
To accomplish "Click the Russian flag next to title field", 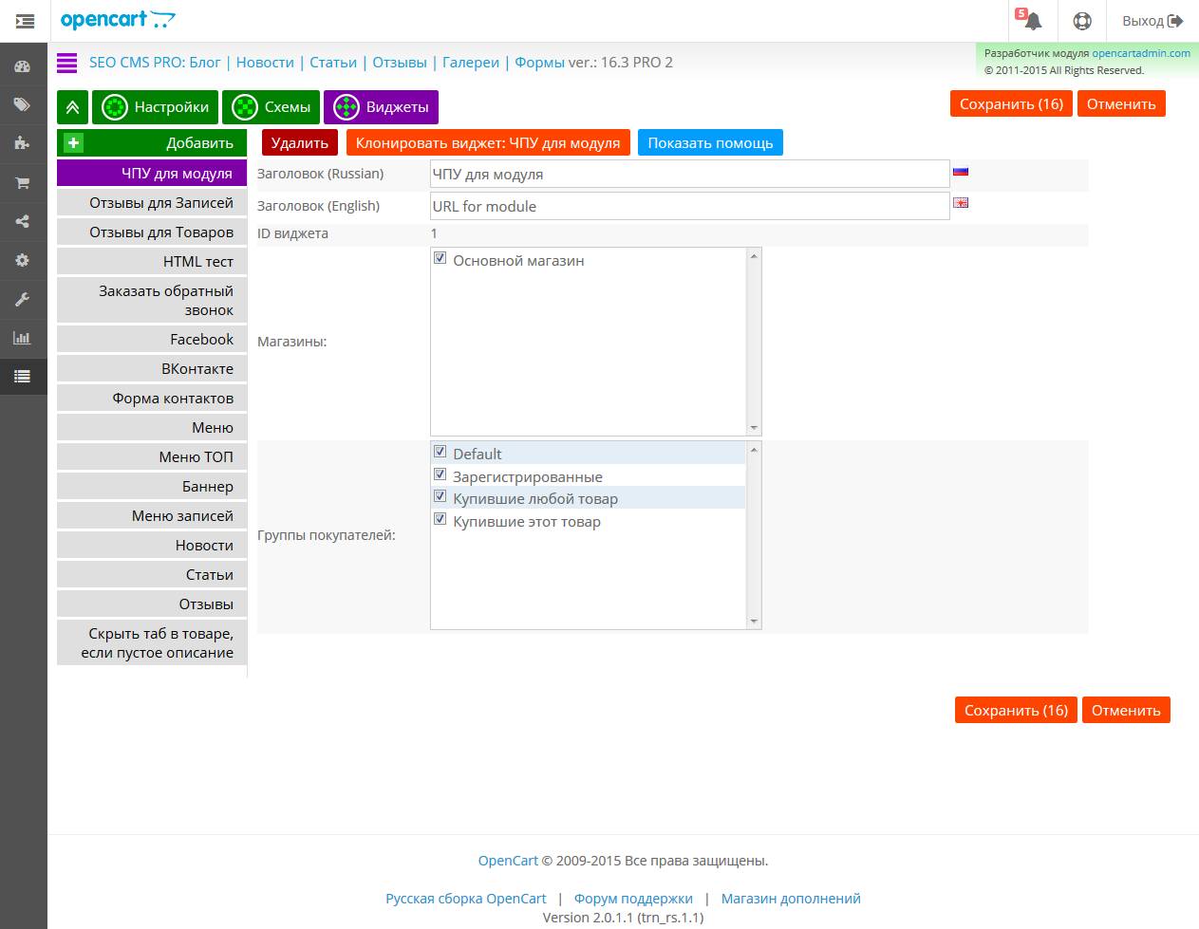I will point(961,172).
